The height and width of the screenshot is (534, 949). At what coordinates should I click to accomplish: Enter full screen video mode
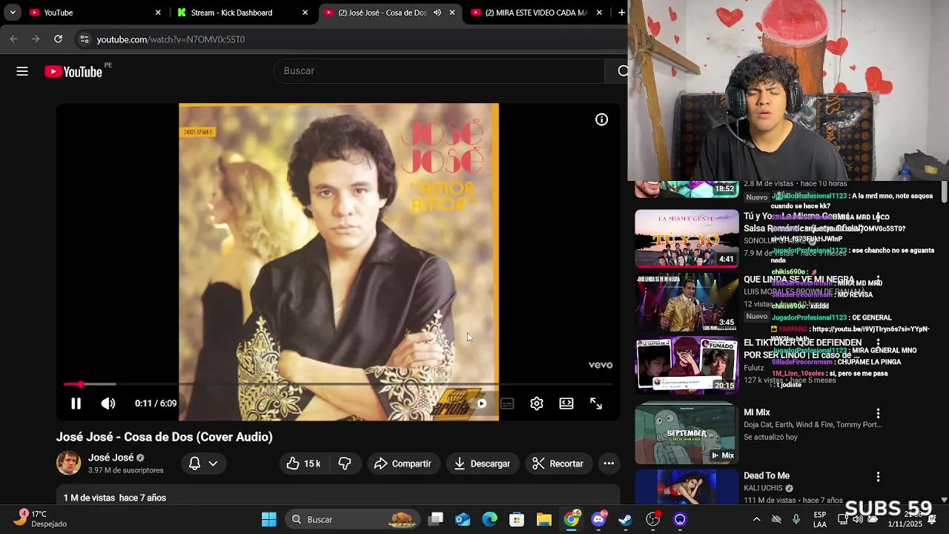(x=596, y=403)
